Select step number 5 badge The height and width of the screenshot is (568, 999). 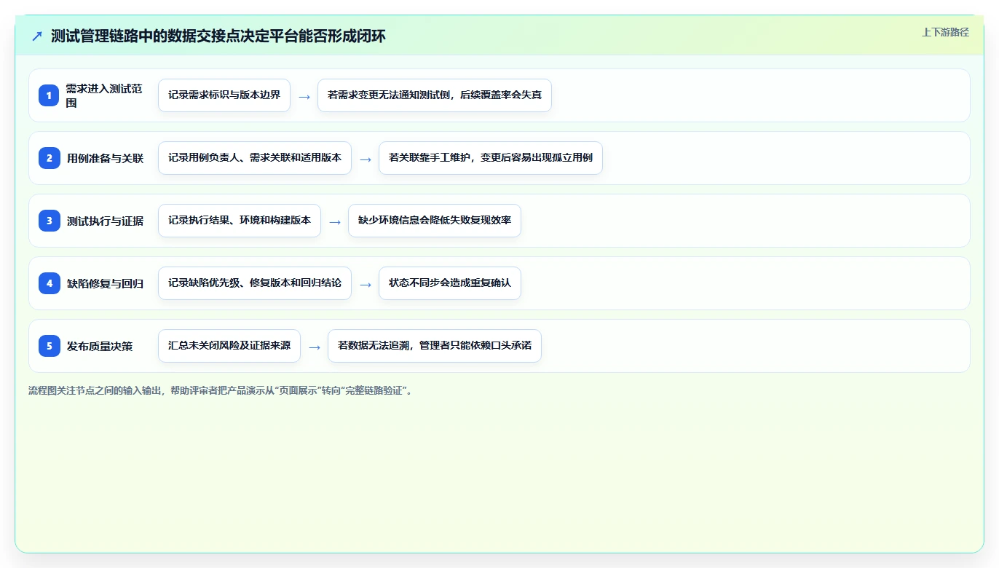(x=49, y=346)
